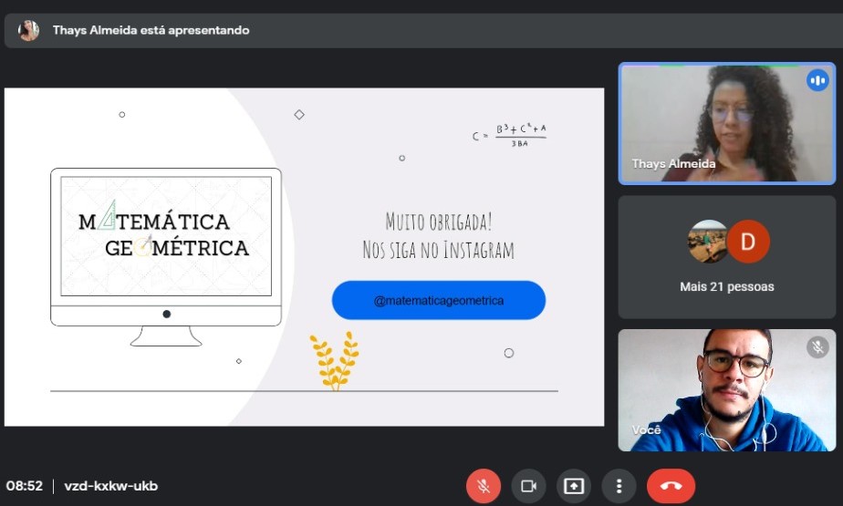Click the muted mic icon on Você tile
The height and width of the screenshot is (506, 843).
pos(817,347)
